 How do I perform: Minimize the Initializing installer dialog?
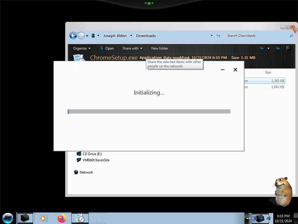[223, 70]
